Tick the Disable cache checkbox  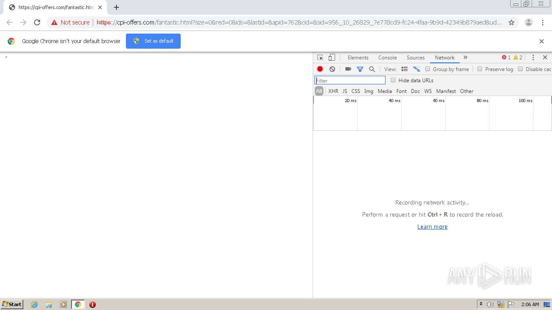[520, 69]
